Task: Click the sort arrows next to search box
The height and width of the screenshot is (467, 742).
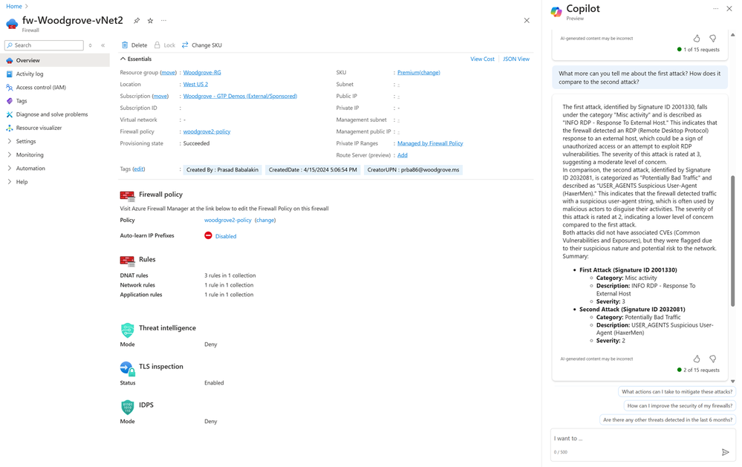Action: click(x=91, y=45)
